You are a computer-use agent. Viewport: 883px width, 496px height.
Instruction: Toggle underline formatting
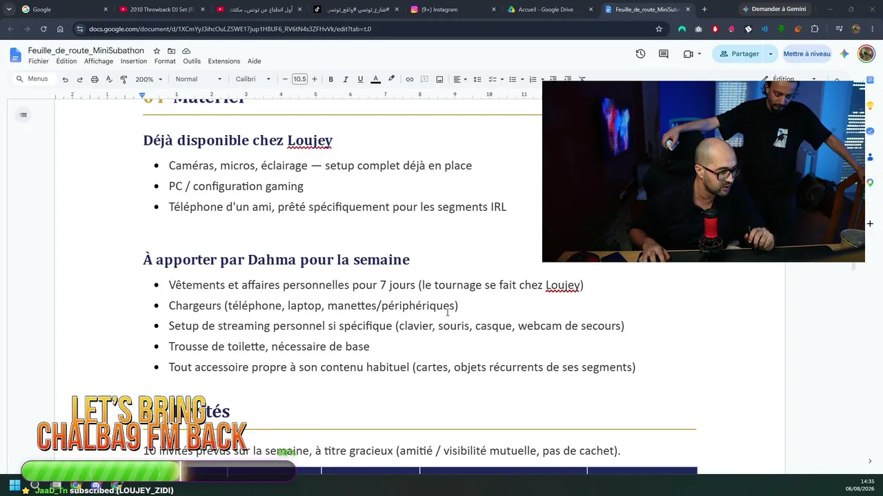[360, 79]
